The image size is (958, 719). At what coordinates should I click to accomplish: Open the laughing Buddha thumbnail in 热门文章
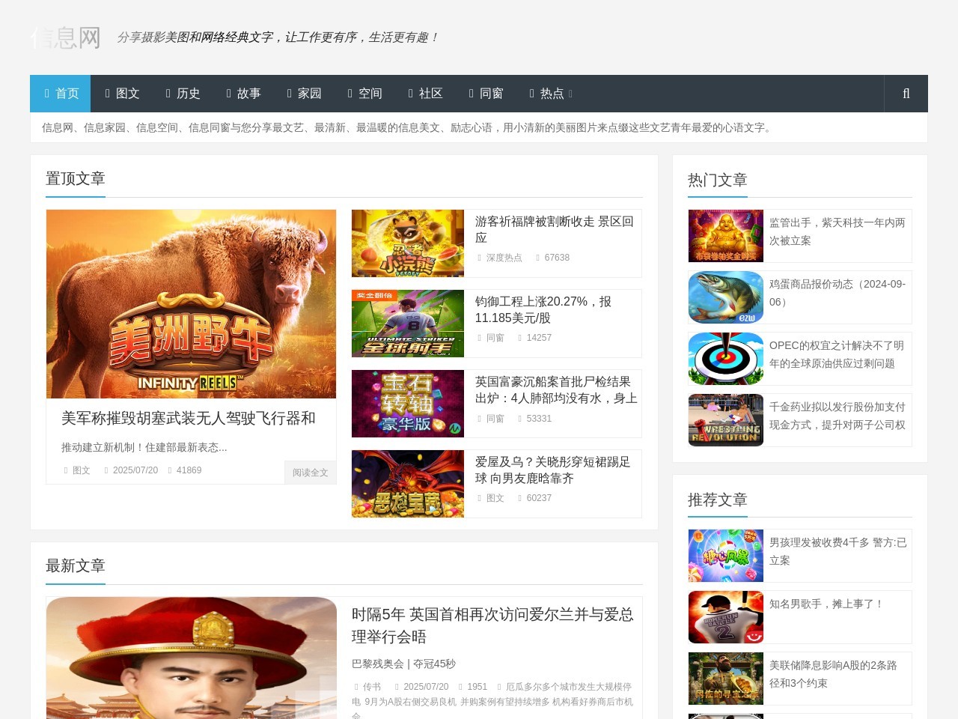[726, 236]
